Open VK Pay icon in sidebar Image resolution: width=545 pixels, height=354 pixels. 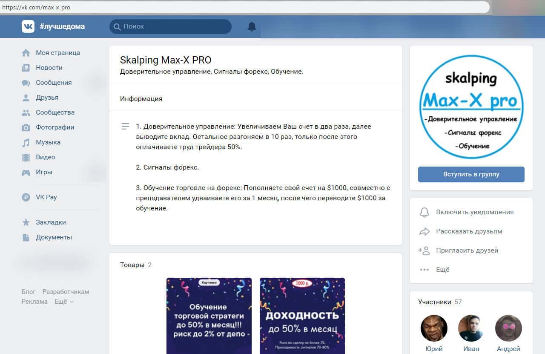click(26, 197)
